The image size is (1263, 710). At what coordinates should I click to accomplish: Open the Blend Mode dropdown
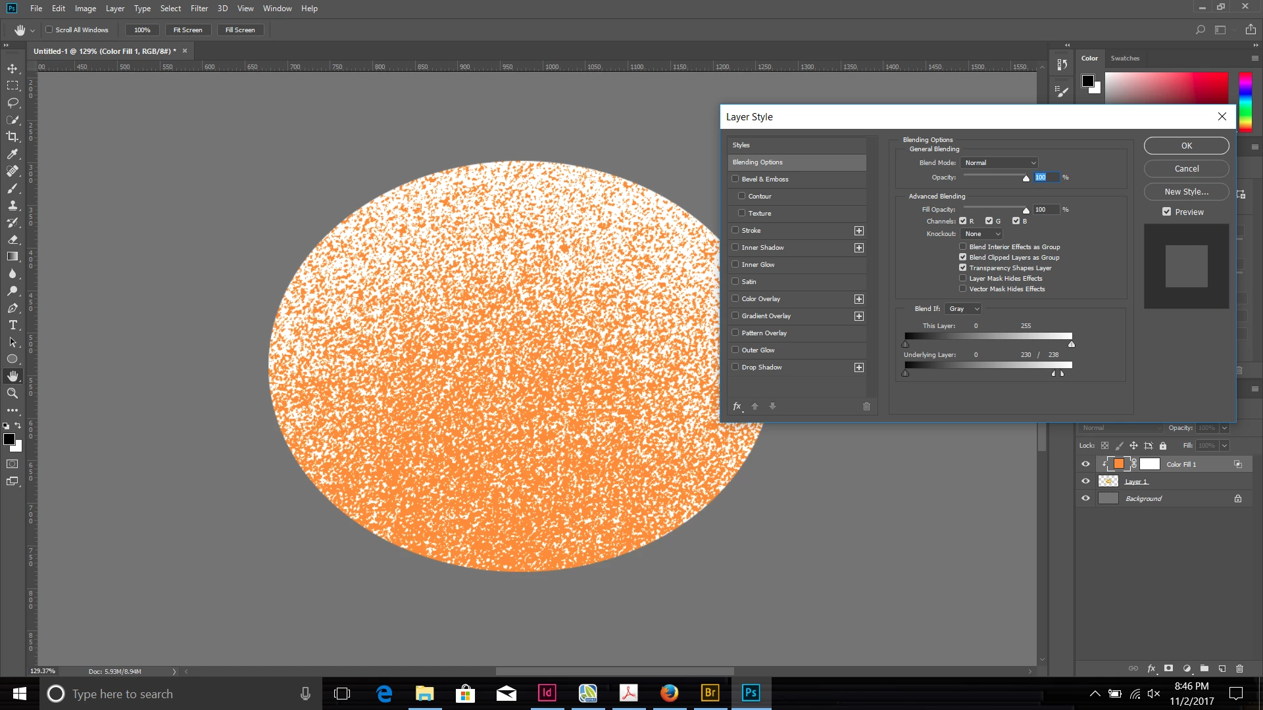tap(999, 162)
